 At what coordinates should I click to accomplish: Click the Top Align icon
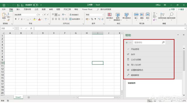click(53, 15)
